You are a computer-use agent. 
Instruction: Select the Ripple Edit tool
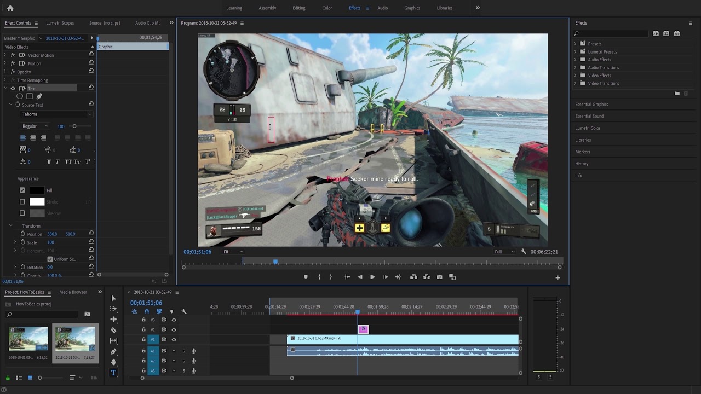pos(113,319)
